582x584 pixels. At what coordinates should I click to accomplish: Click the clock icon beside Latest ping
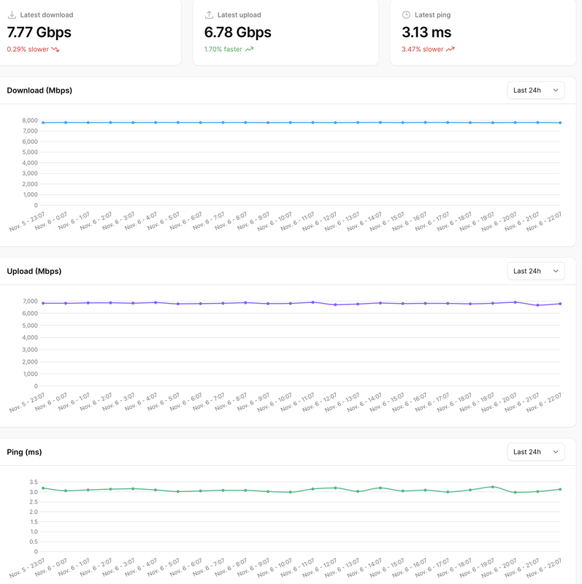(x=406, y=15)
